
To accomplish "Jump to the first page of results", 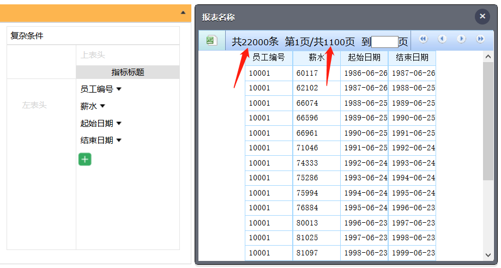I will (x=423, y=39).
